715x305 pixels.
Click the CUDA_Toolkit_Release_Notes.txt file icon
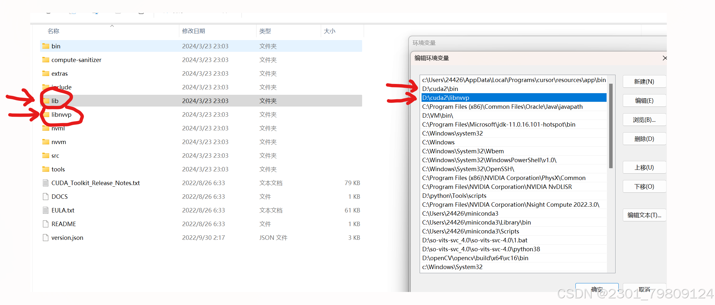(46, 183)
